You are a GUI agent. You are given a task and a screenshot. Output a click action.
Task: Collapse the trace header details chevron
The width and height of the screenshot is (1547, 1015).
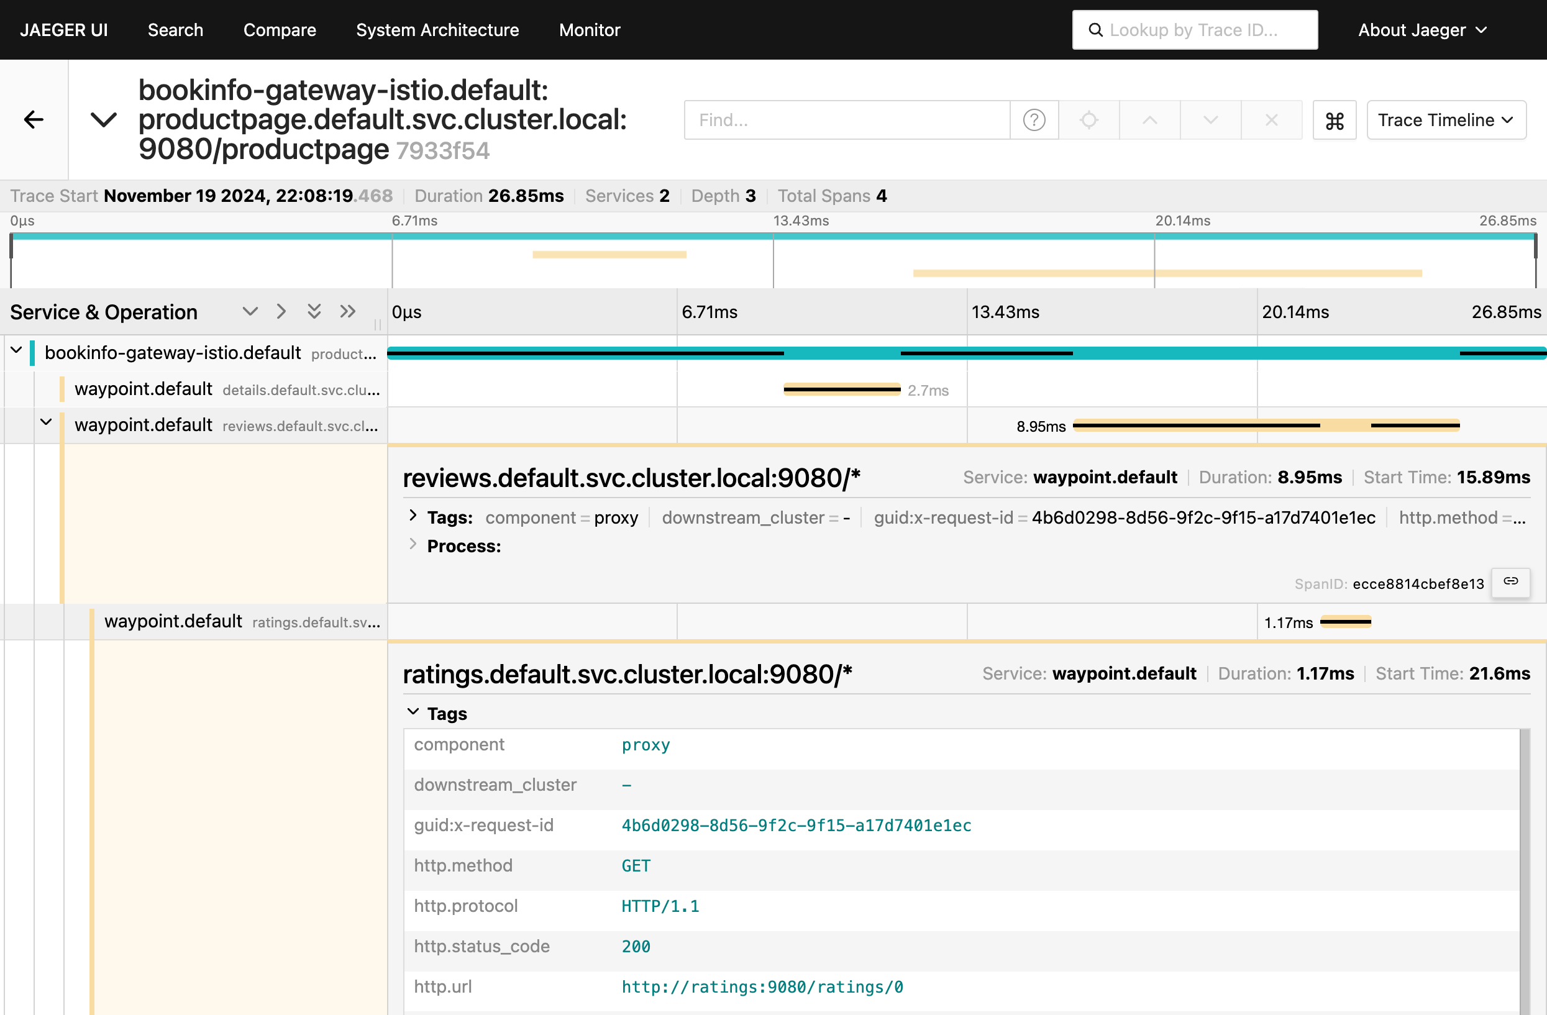tap(103, 119)
